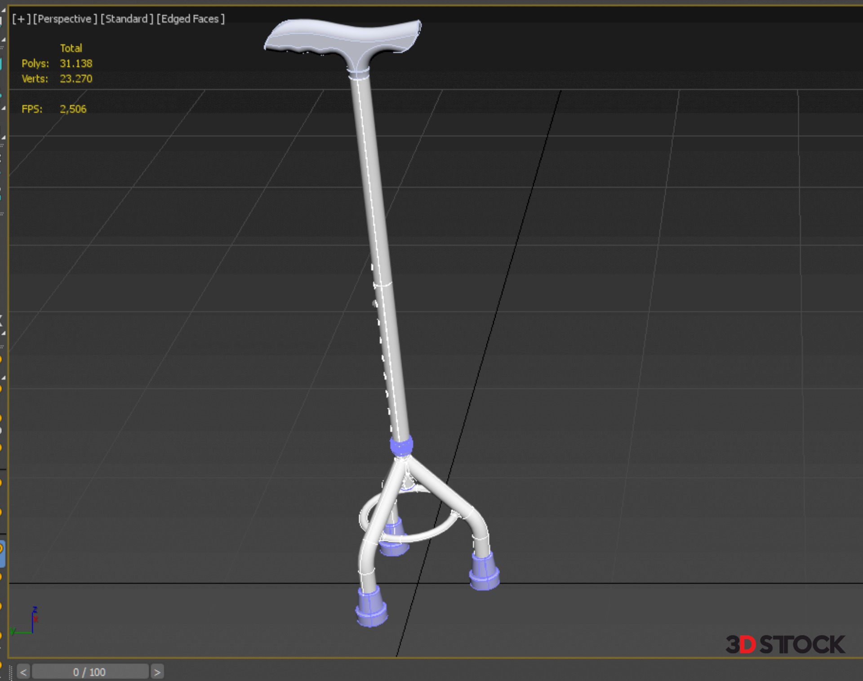
Task: Select the right-side purple rubber foot
Action: pos(484,572)
